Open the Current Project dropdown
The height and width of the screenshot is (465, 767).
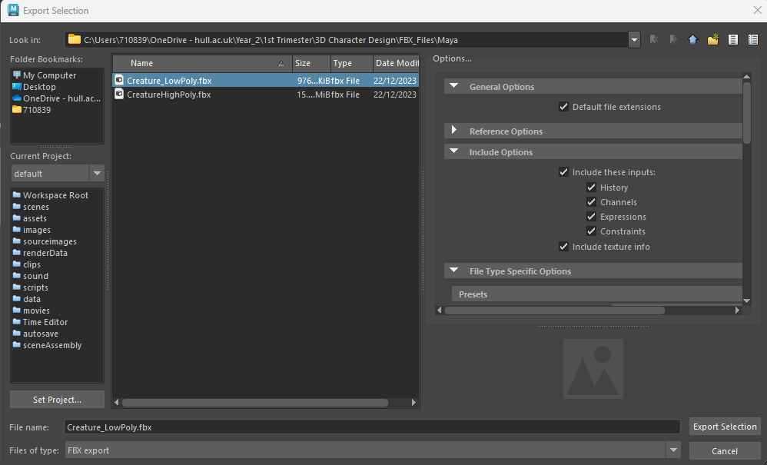pyautogui.click(x=97, y=174)
